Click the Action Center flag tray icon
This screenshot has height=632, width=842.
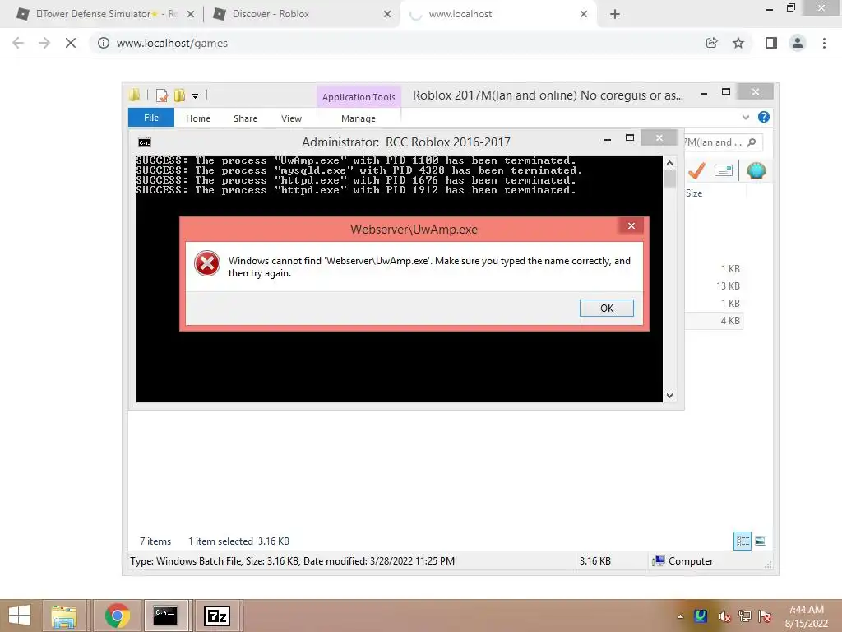pos(765,616)
